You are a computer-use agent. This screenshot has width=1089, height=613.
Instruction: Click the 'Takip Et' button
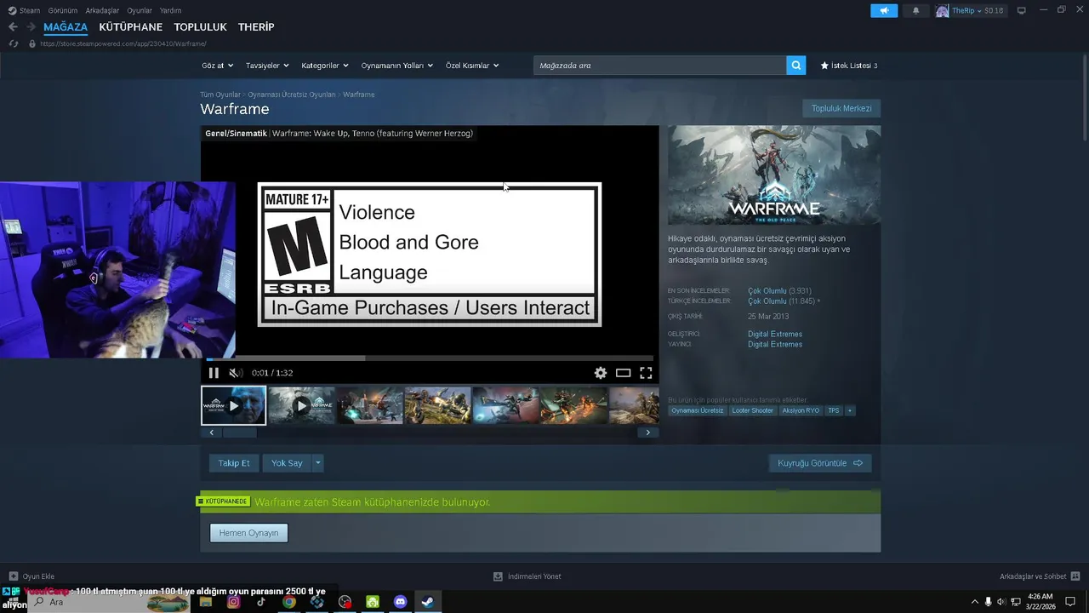point(234,463)
